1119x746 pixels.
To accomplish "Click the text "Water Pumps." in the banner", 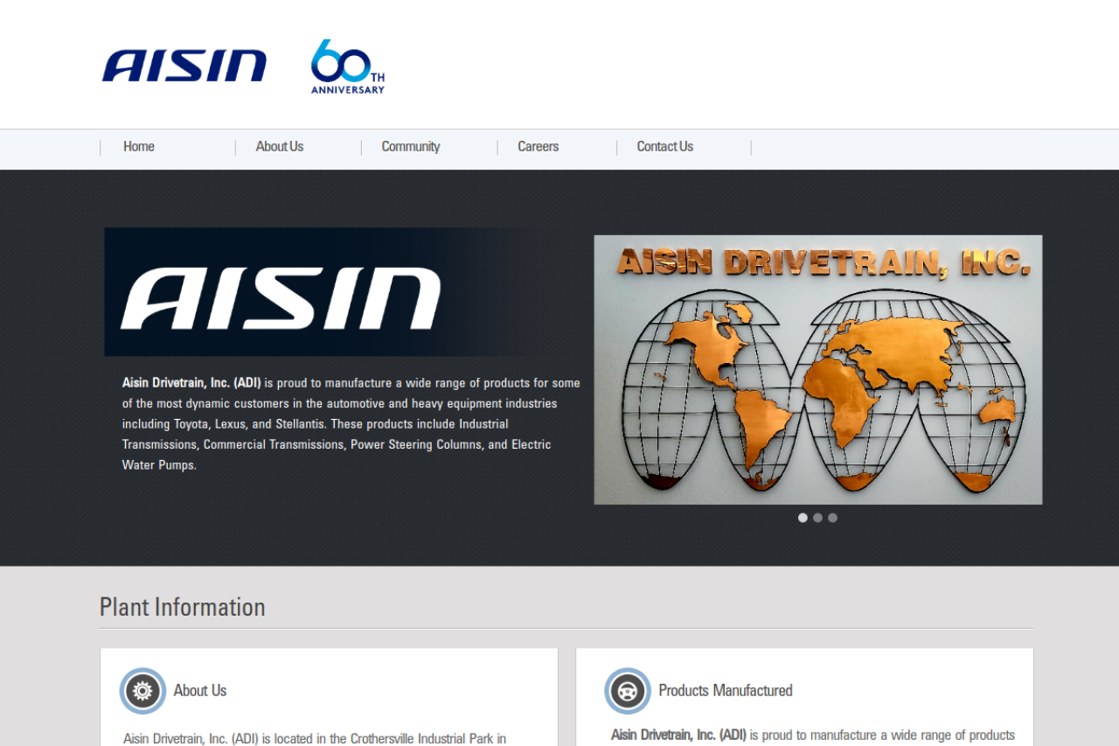I will coord(159,465).
